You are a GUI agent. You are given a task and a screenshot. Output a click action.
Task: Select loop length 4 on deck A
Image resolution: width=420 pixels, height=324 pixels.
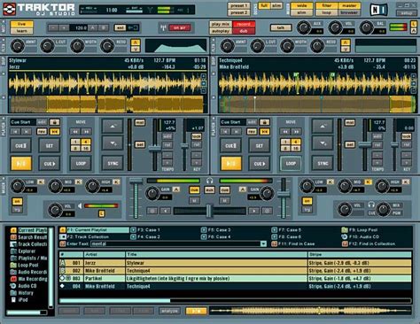(86, 142)
